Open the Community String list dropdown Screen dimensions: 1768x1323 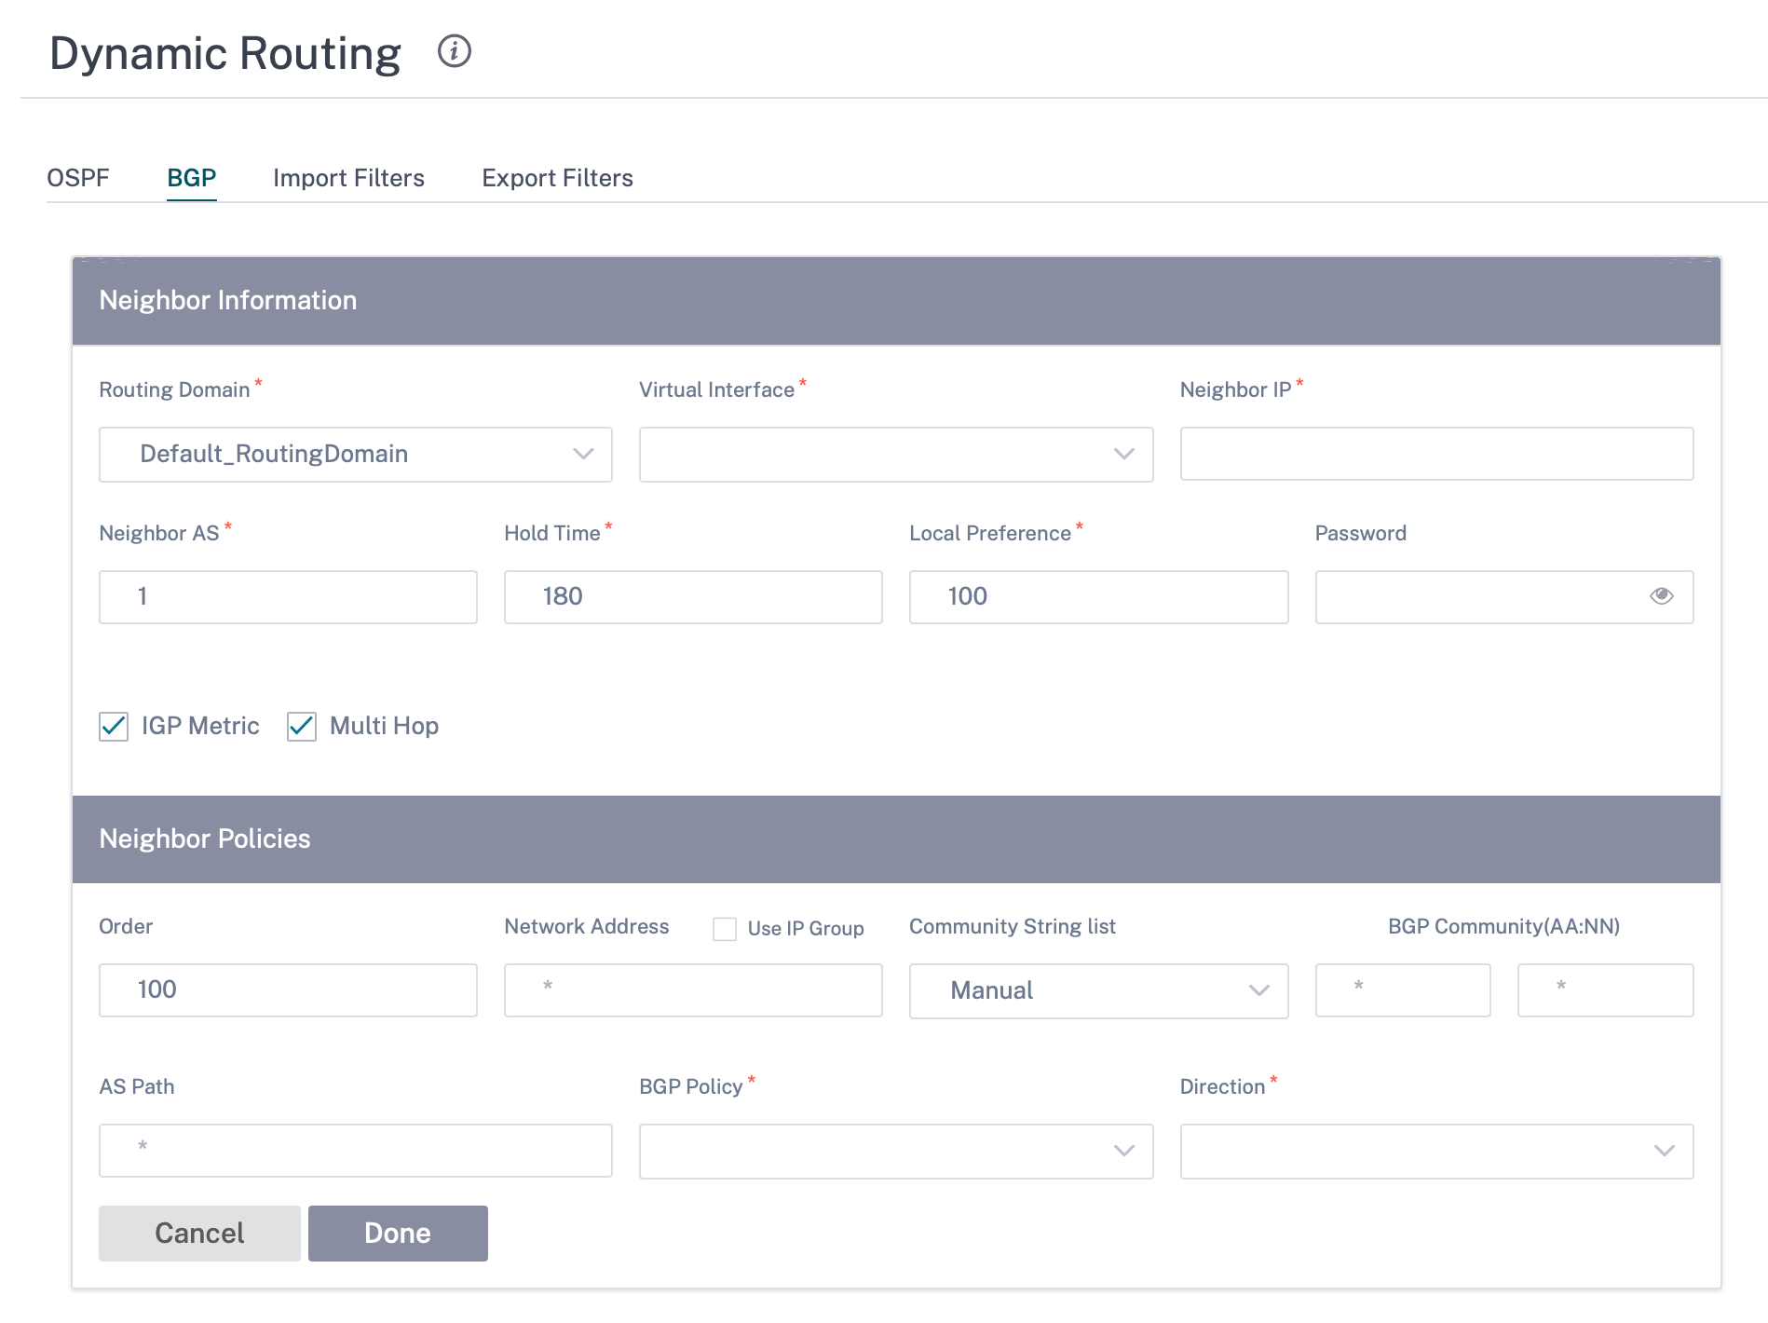pyautogui.click(x=1099, y=990)
